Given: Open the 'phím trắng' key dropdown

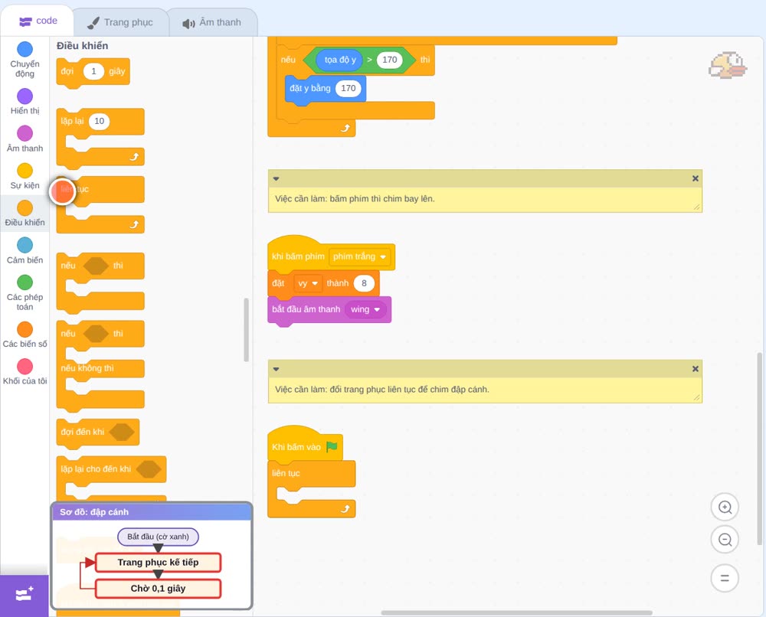Looking at the screenshot, I should point(359,256).
